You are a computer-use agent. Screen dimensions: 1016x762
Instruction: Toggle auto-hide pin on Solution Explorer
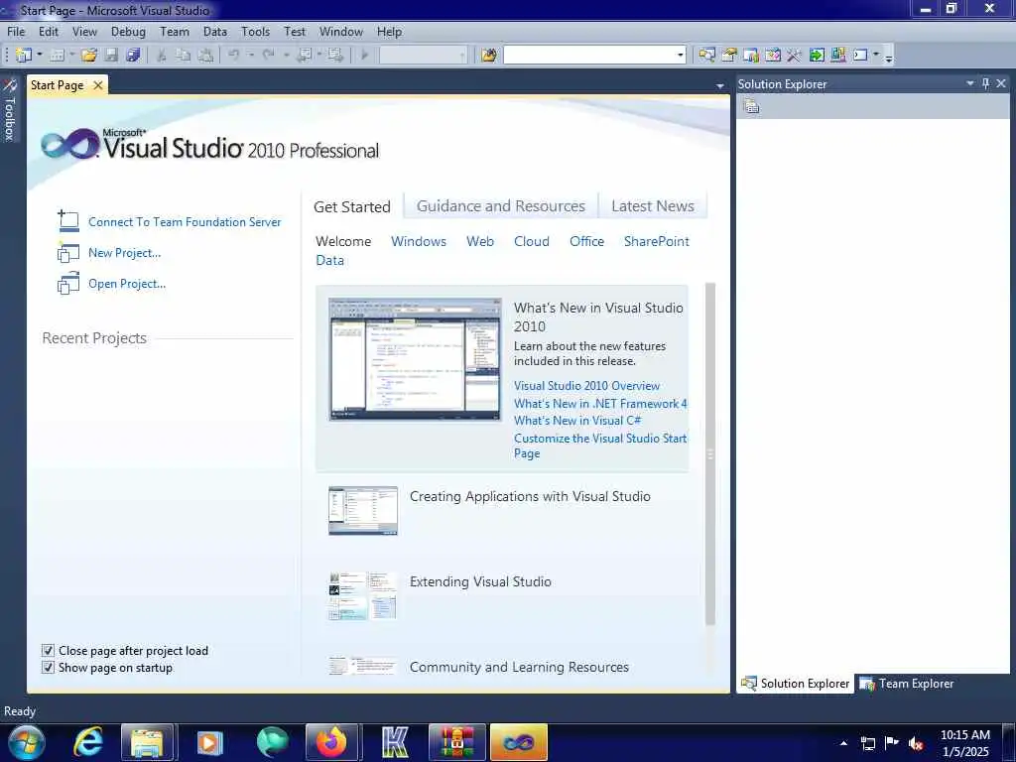(x=985, y=83)
